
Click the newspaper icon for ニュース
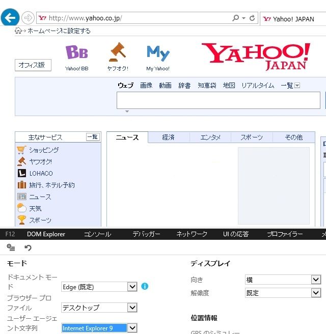pyautogui.click(x=22, y=197)
